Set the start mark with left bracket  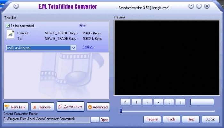[x=169, y=102]
